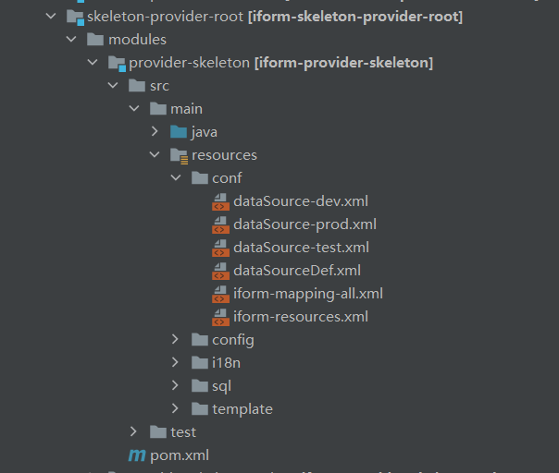Expand the i18n folder arrow
The height and width of the screenshot is (473, 559).
[176, 363]
